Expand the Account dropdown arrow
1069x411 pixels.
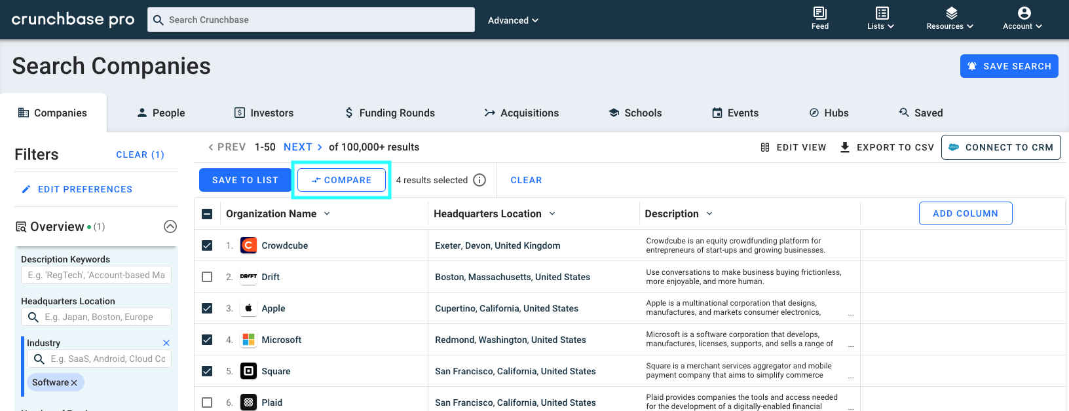coord(1039,27)
